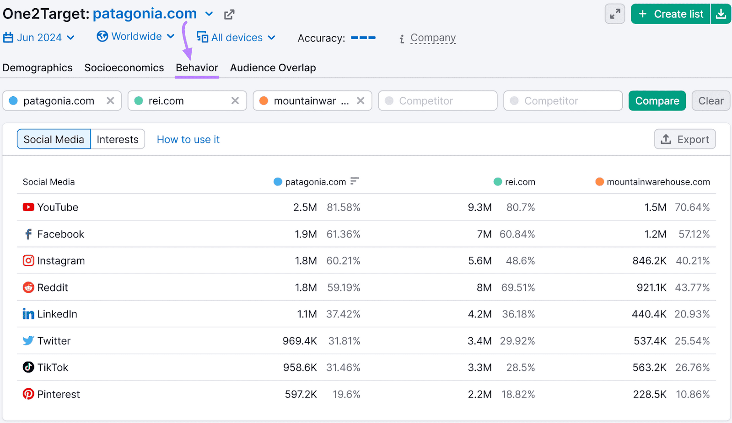Click the YouTube icon in table
This screenshot has height=423, width=732.
pyautogui.click(x=28, y=207)
